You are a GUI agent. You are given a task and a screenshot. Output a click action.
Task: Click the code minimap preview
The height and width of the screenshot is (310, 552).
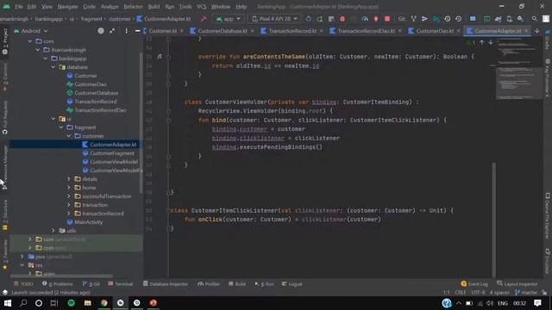(x=519, y=69)
